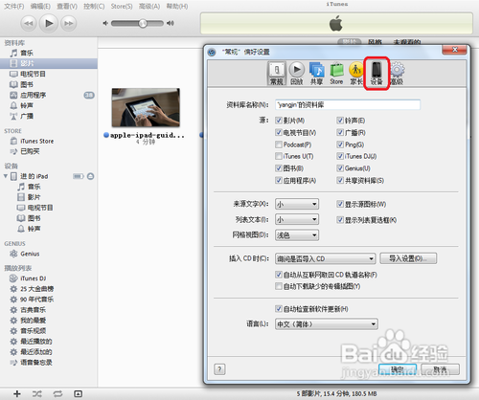Image resolution: width=479 pixels, height=400 pixels.
Task: Open the 帮助(H) menu
Action: coord(177,7)
